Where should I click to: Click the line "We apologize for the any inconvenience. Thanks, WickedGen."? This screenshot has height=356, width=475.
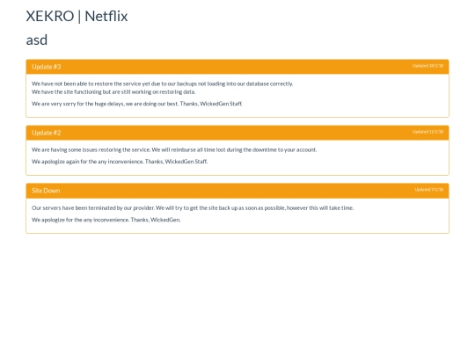coord(106,220)
